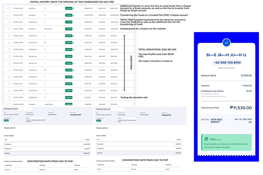Click the blue checkmark icon on the GCash receipt
This screenshot has height=175, width=263.
226,42
